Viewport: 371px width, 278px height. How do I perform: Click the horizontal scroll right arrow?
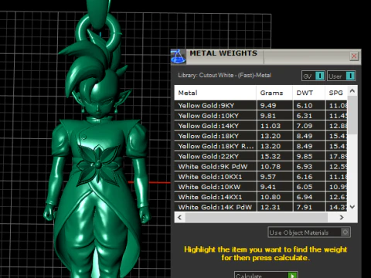342,217
